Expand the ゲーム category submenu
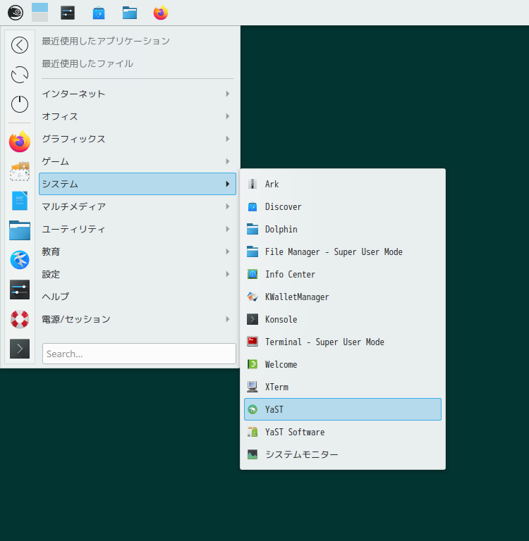Image resolution: width=529 pixels, height=541 pixels. pos(138,161)
